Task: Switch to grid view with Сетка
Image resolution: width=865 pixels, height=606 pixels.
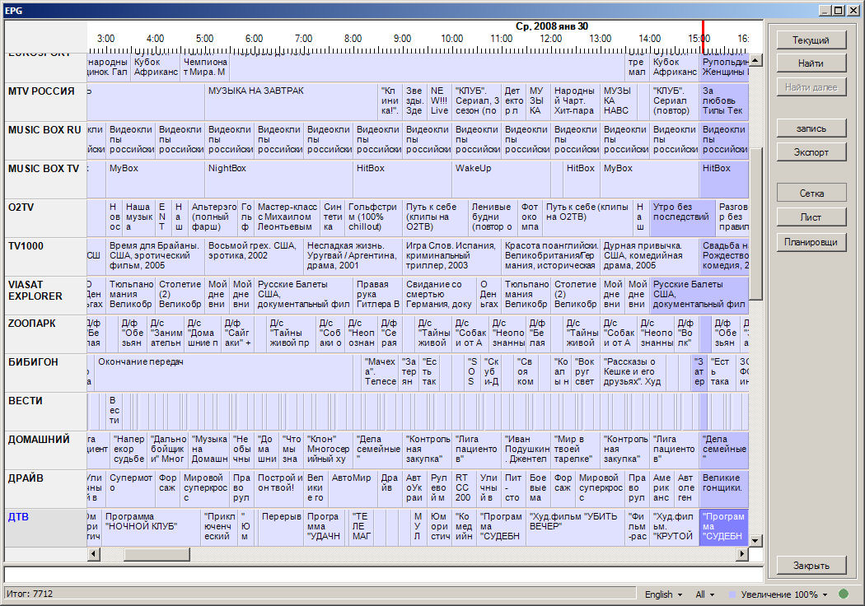Action: pyautogui.click(x=811, y=193)
